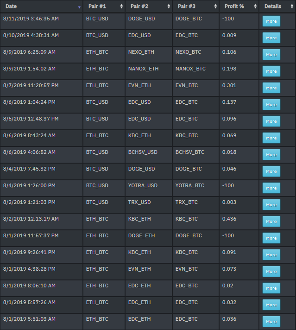Click the Pair #3 column sort arrows
This screenshot has height=330, width=296.
coord(215,6)
